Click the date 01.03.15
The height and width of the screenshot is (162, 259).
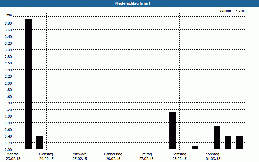tap(213, 159)
